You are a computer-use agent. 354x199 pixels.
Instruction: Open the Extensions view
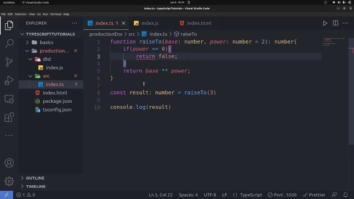pos(9,117)
